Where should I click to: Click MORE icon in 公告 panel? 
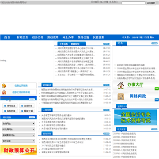click(155, 43)
